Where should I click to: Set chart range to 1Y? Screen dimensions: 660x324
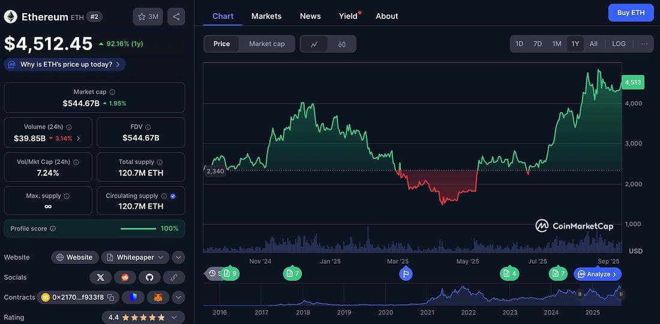pos(575,44)
